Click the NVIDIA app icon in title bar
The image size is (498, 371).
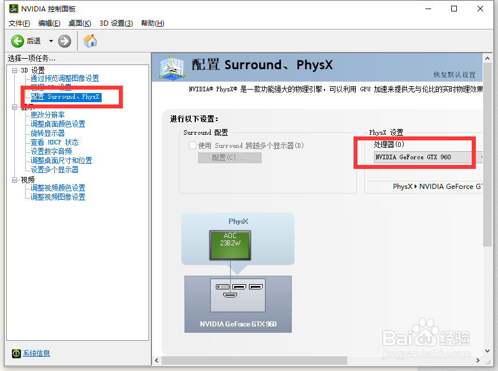click(x=14, y=9)
